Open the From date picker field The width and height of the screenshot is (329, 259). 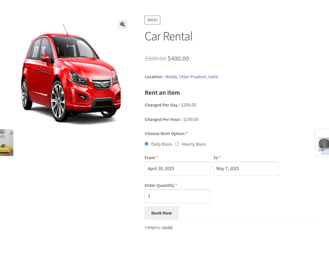pyautogui.click(x=177, y=168)
